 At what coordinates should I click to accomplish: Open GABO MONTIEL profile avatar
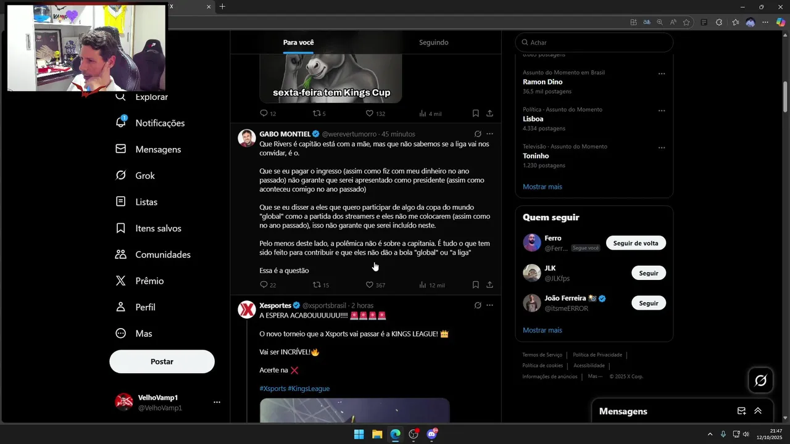[247, 138]
